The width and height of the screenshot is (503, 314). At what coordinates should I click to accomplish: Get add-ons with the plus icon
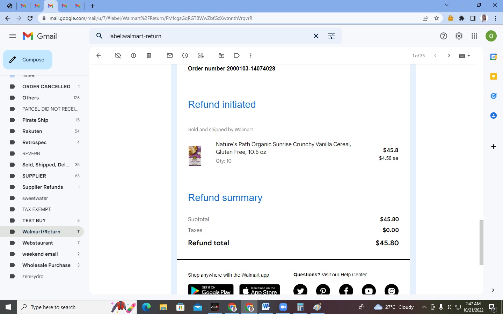point(494,147)
